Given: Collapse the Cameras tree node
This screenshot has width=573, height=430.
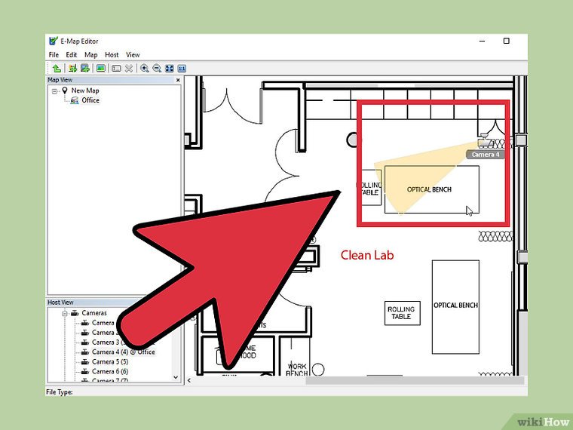Looking at the screenshot, I should [x=65, y=313].
